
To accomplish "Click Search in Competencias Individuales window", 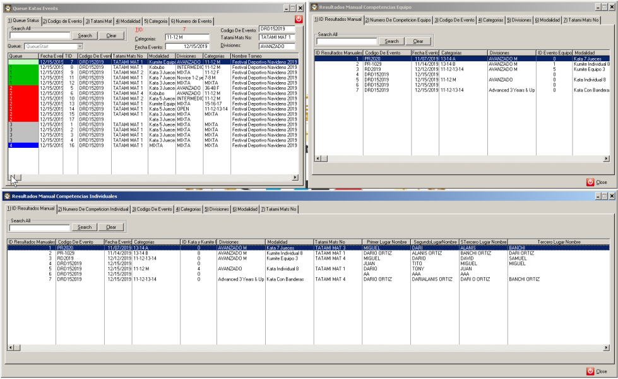I will 85,227.
